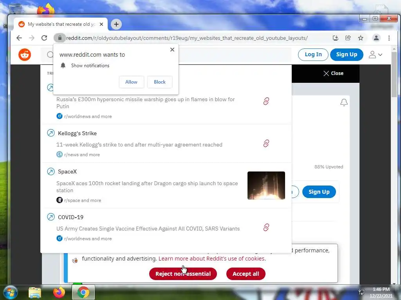Launch Firefox from the taskbar

pyautogui.click(x=59, y=292)
